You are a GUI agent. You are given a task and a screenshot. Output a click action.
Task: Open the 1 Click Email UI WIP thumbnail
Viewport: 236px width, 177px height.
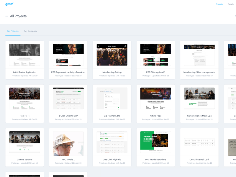(68, 99)
